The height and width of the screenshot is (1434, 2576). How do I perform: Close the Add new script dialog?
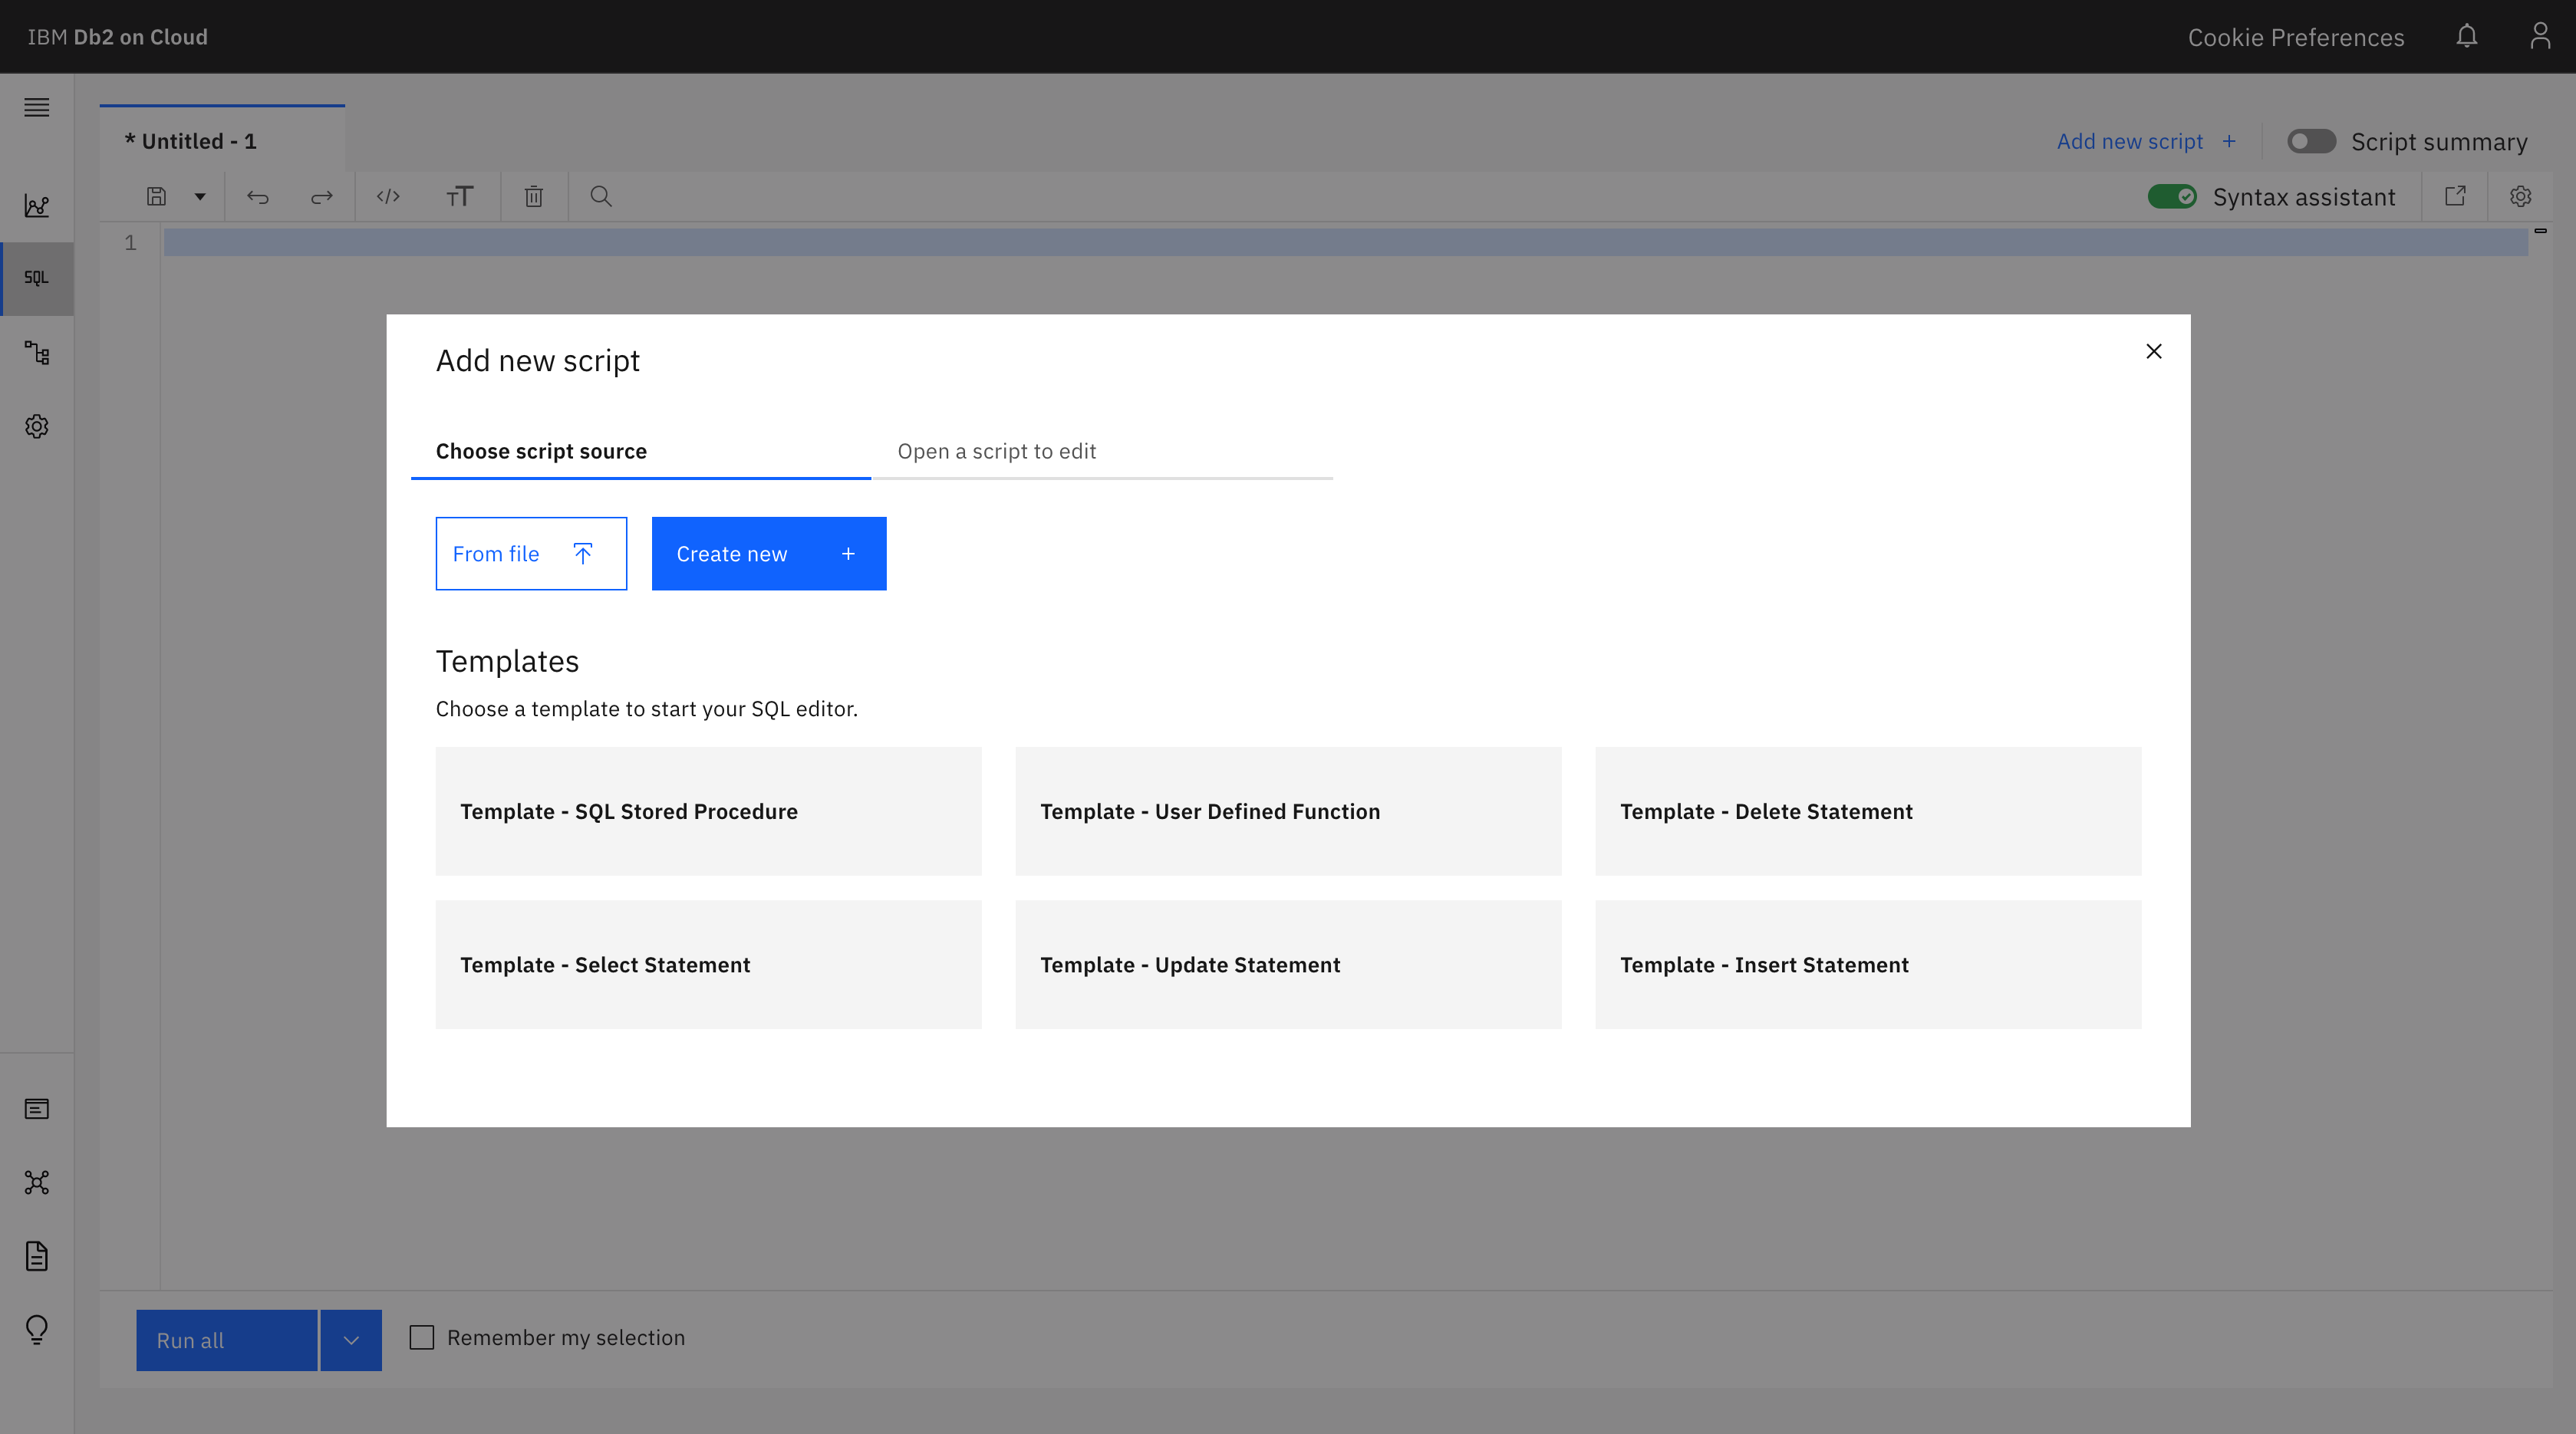point(2153,350)
